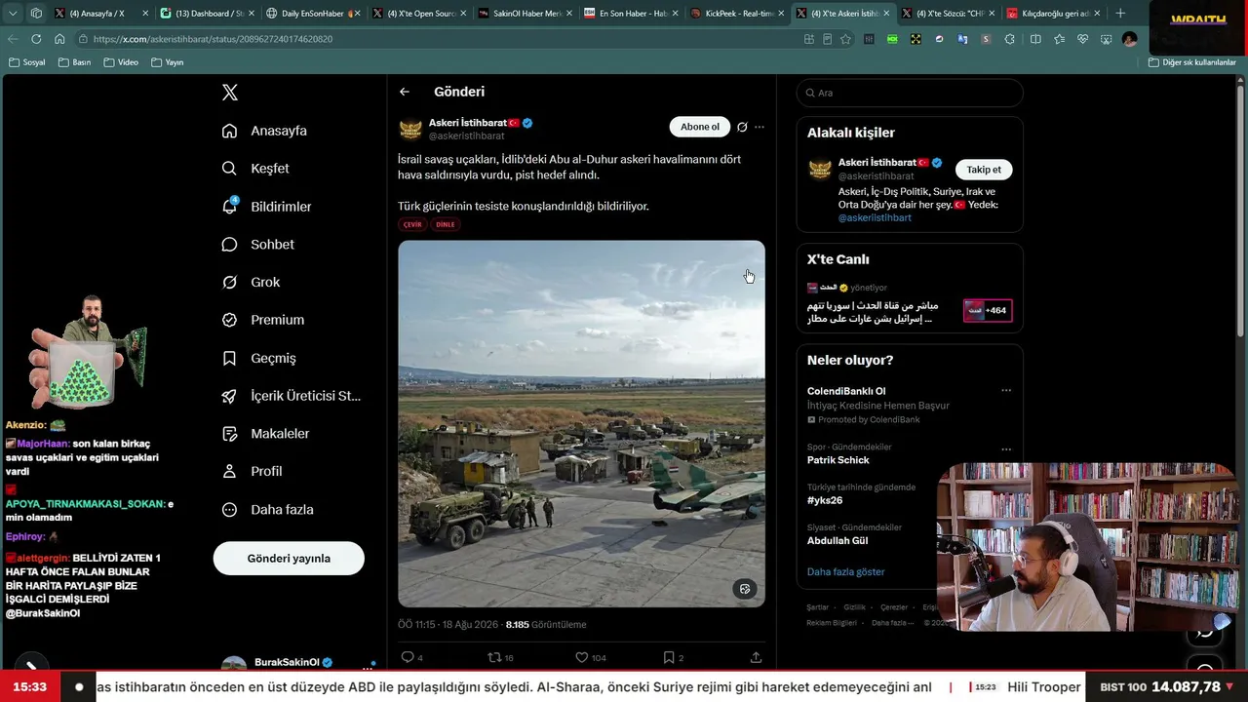
Task: Click the Gönderi yayınla button
Action: pos(289,559)
